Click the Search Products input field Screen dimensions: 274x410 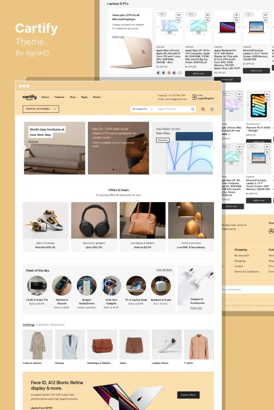pyautogui.click(x=173, y=109)
